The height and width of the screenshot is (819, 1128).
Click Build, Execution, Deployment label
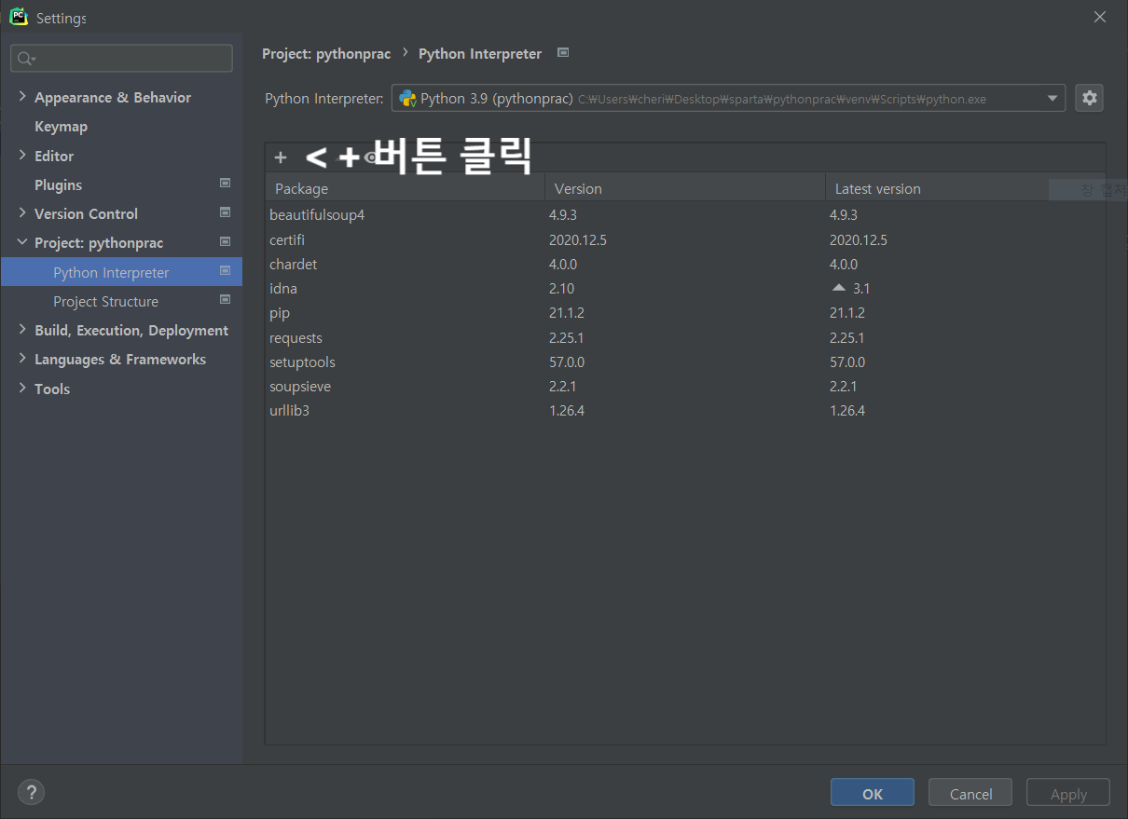(x=131, y=330)
